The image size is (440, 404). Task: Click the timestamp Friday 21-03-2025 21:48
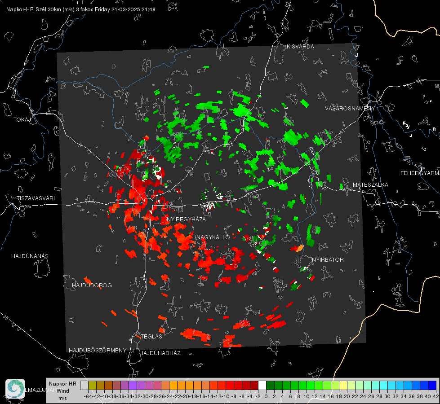pos(125,9)
